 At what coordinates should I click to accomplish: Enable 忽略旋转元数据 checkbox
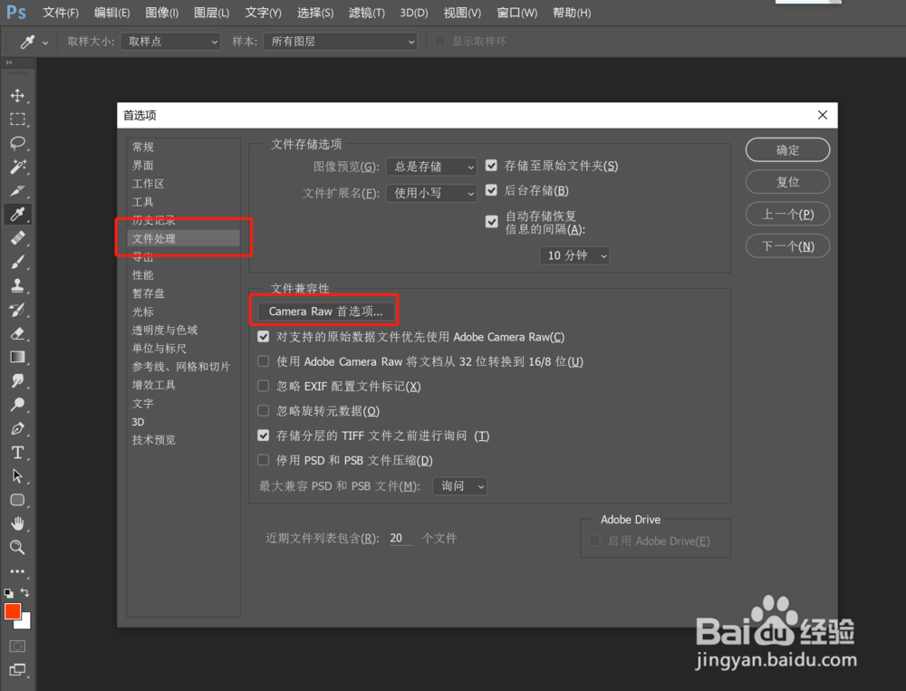pyautogui.click(x=264, y=411)
